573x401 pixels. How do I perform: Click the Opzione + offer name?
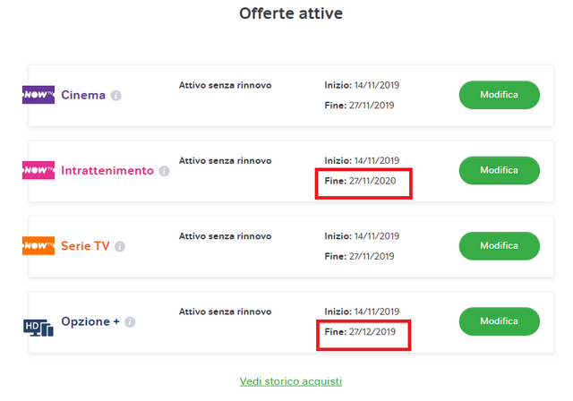click(90, 321)
